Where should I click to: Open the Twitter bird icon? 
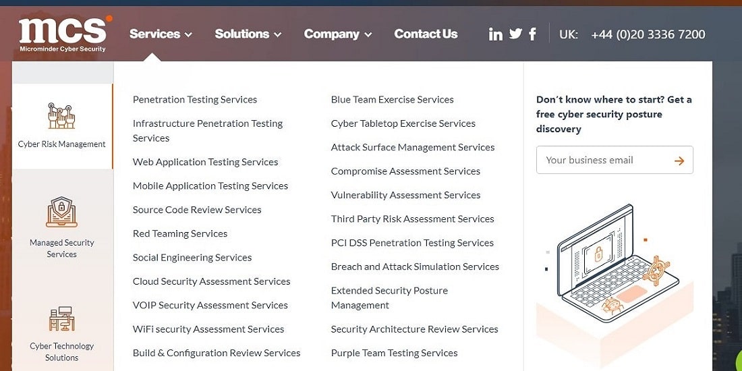[515, 34]
